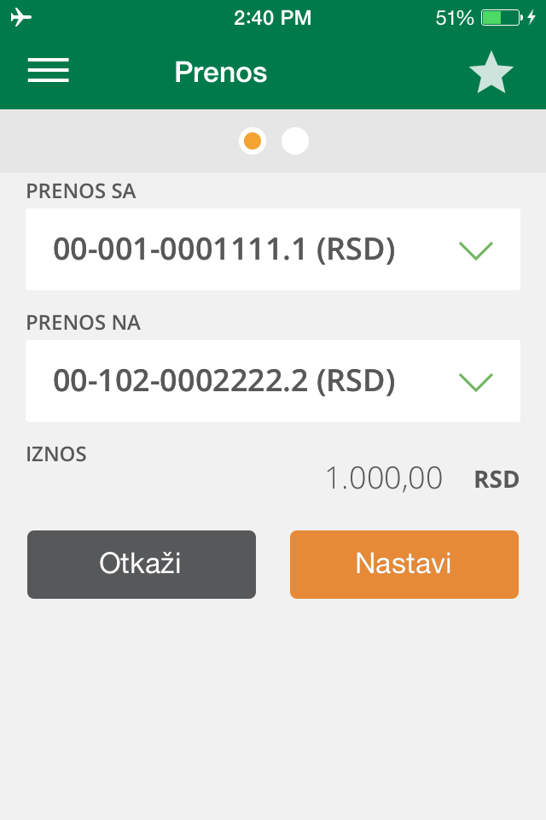Tap the RSD currency label beside amount
Screen dimensions: 546x820
[497, 480]
